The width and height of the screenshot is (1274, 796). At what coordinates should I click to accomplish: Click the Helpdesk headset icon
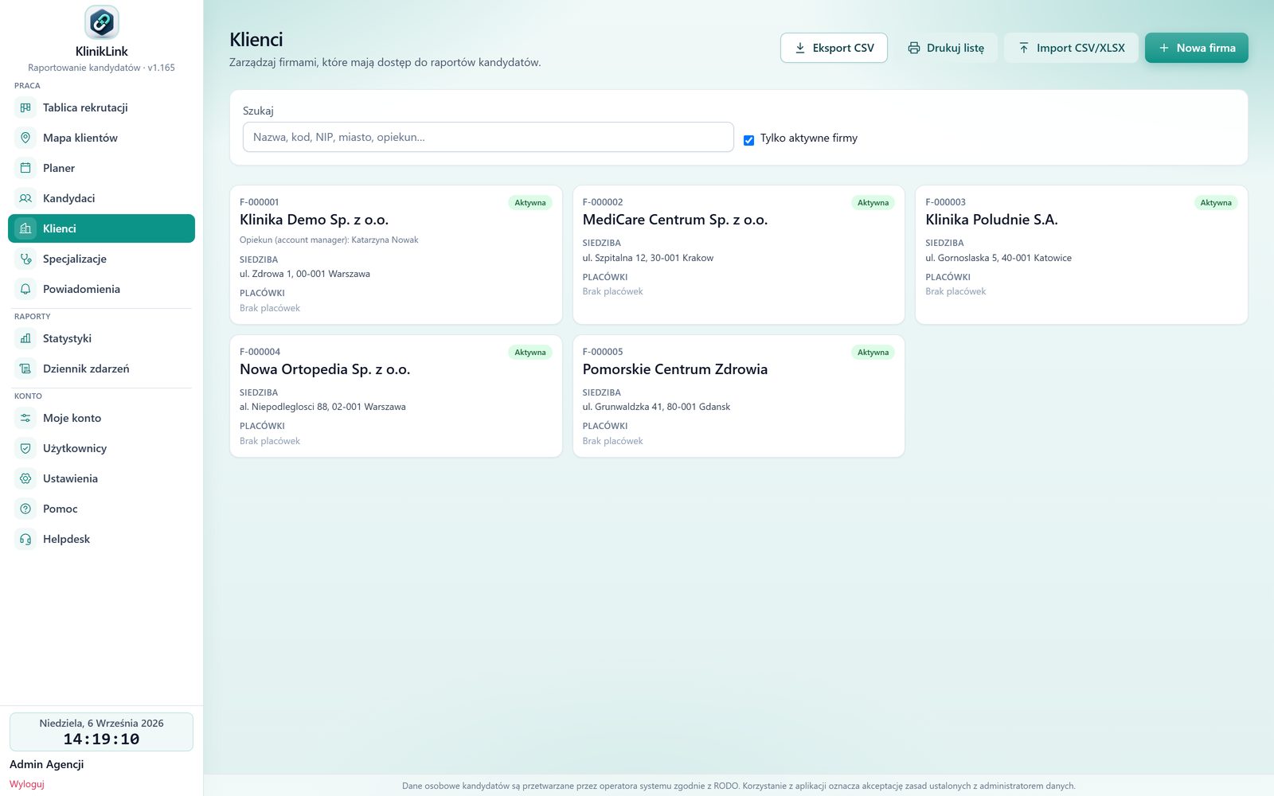(25, 539)
